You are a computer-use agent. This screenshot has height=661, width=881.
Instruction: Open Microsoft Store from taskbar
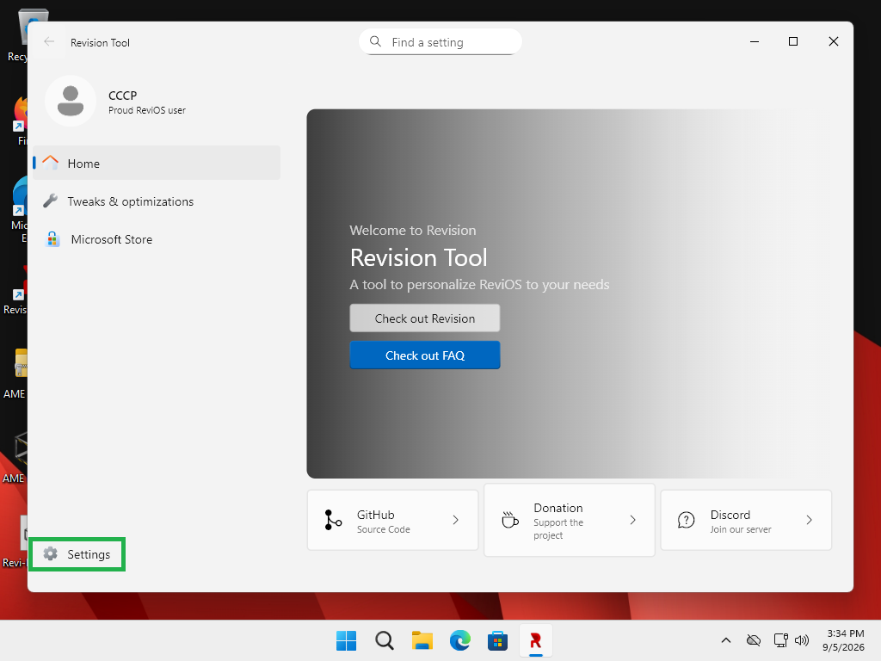click(x=497, y=640)
